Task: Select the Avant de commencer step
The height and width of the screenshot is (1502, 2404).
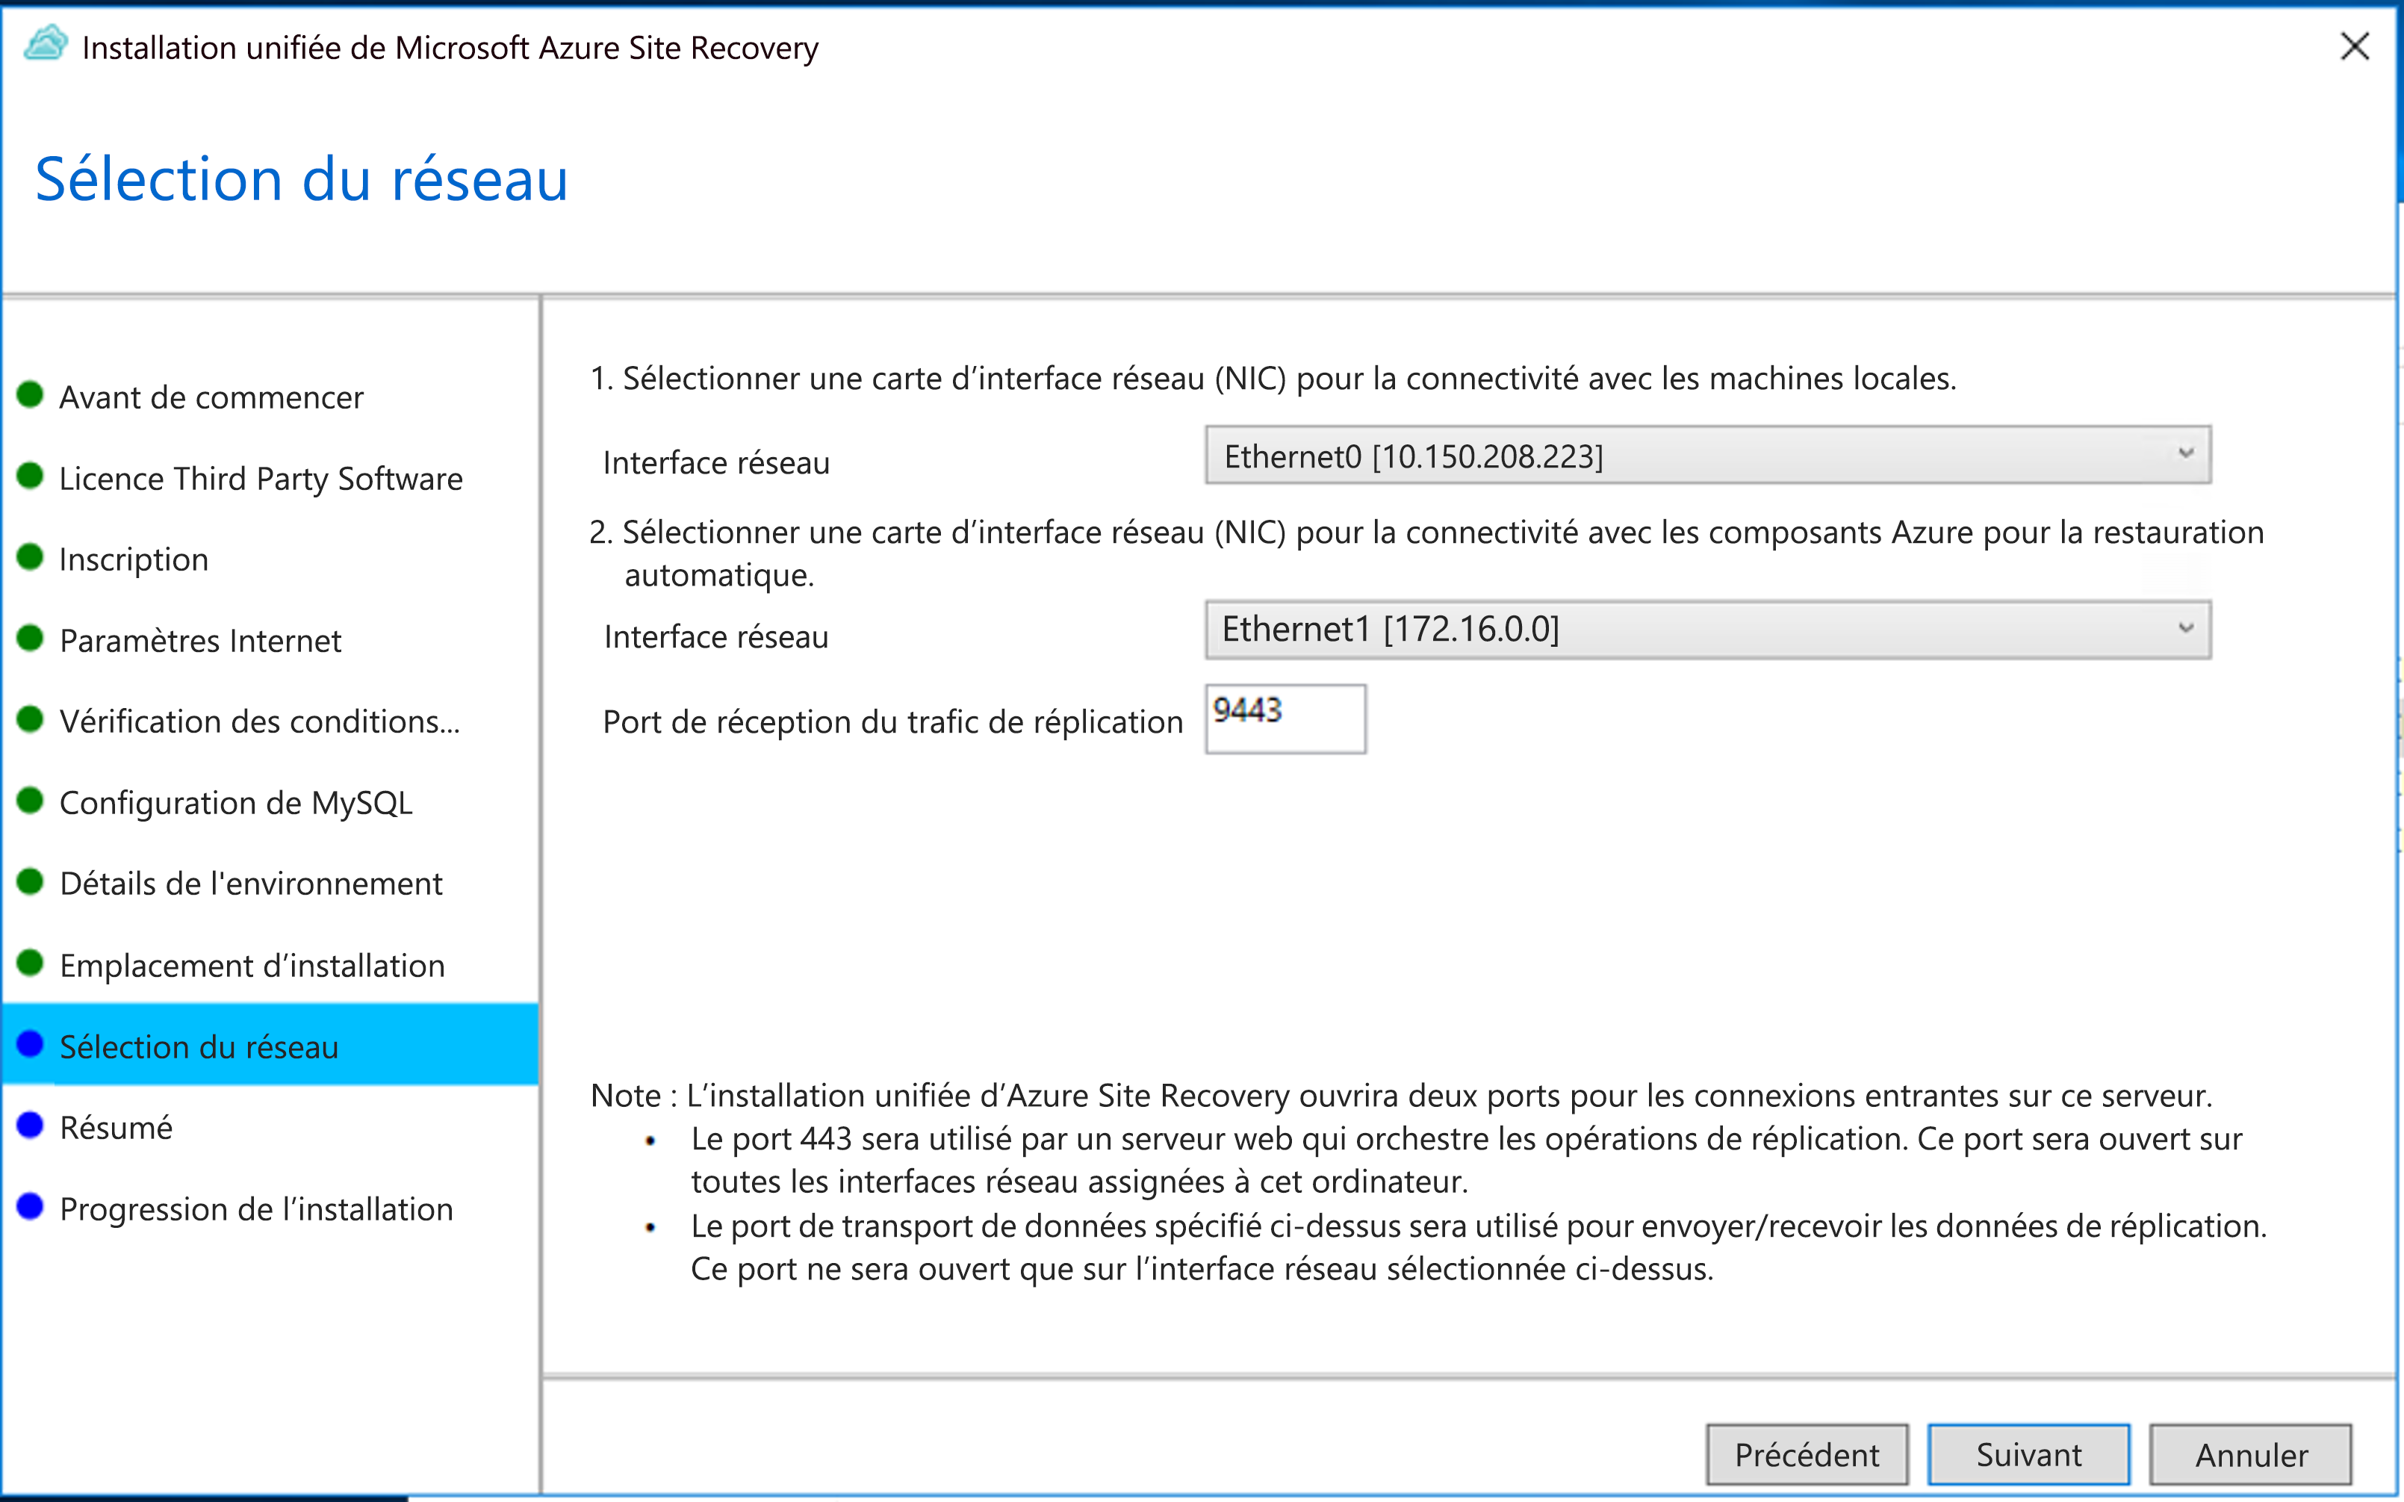Action: (211, 397)
